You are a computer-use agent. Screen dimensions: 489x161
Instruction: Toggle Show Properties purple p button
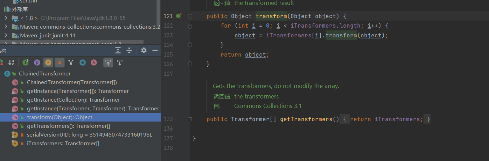37,63
